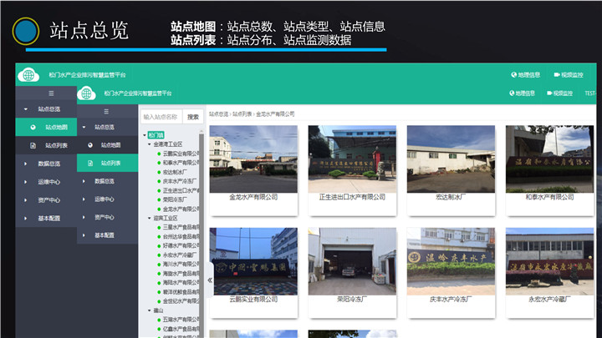Open 站点列表 breadcrumb link
This screenshot has height=338, width=602.
tap(242, 114)
